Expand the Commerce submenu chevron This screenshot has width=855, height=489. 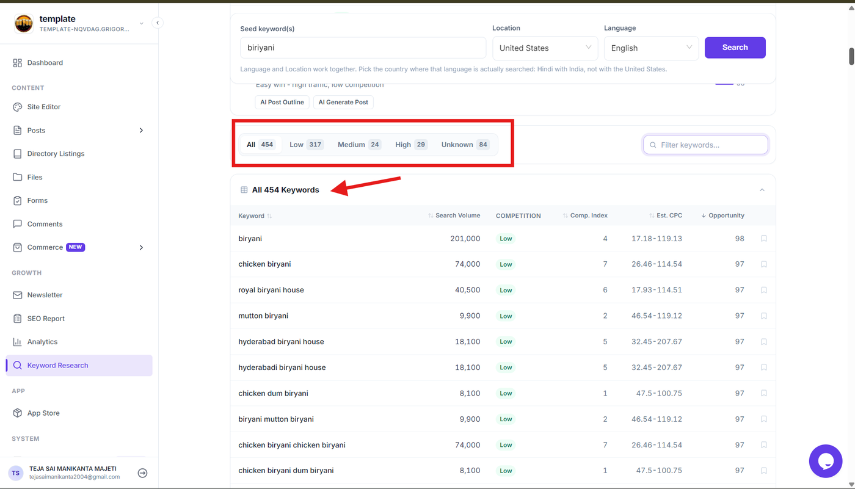click(x=141, y=247)
